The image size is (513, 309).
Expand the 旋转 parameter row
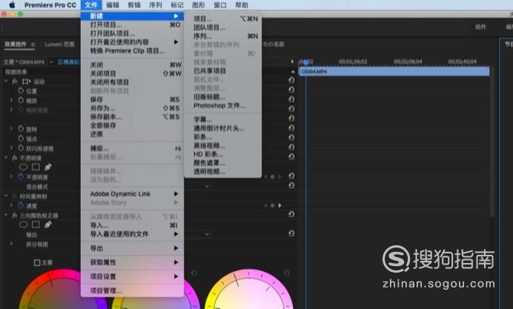(x=11, y=128)
